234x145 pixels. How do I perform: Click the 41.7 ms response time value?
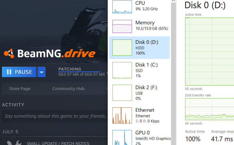click(222, 139)
